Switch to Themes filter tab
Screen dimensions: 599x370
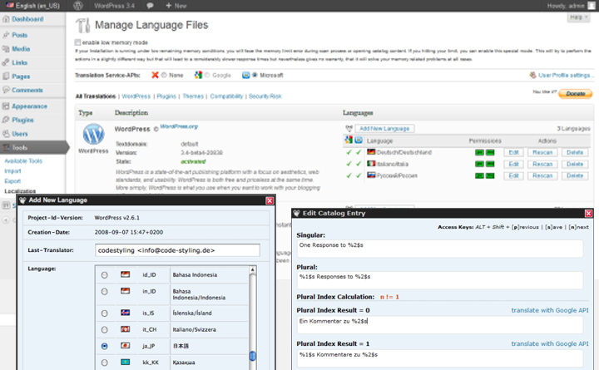(193, 96)
